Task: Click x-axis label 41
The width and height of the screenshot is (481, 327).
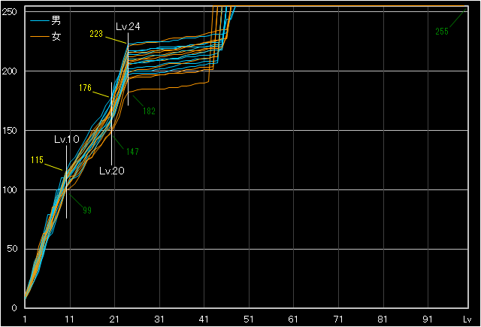Action: 204,319
